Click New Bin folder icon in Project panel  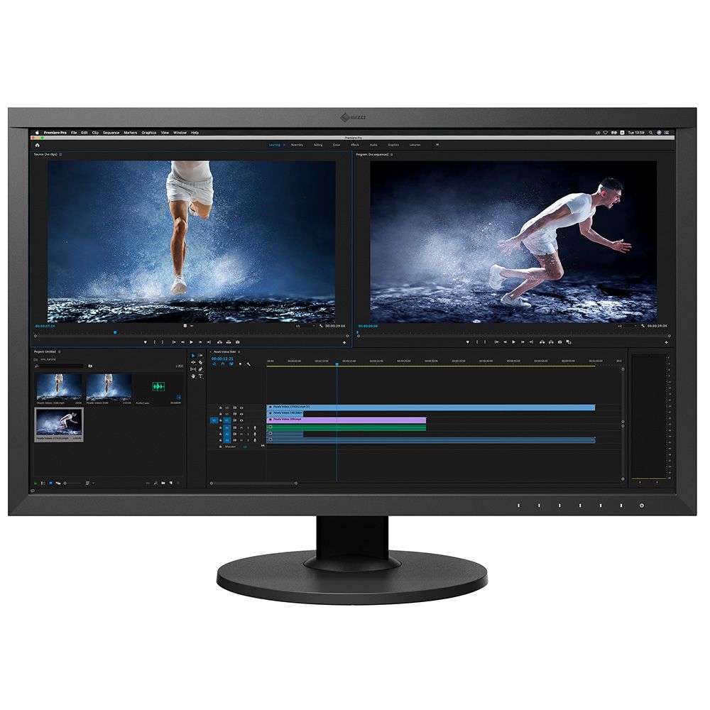(x=163, y=483)
